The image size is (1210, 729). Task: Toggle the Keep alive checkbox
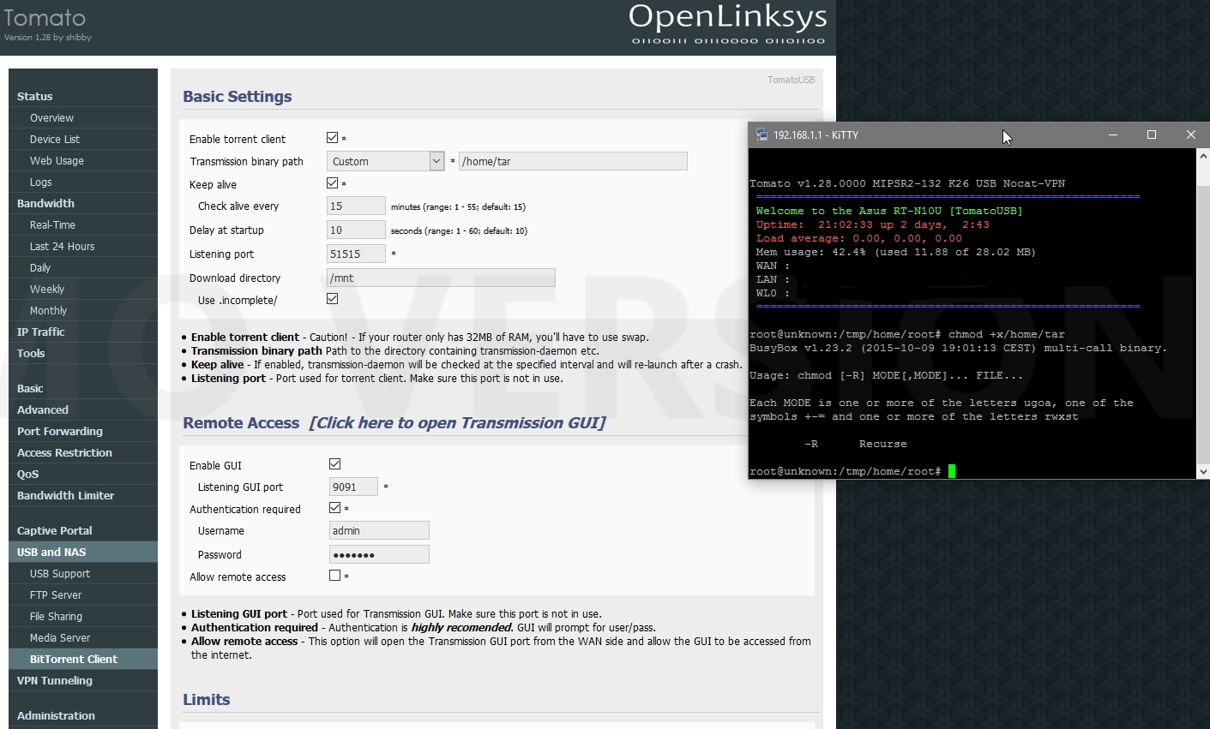[x=333, y=183]
